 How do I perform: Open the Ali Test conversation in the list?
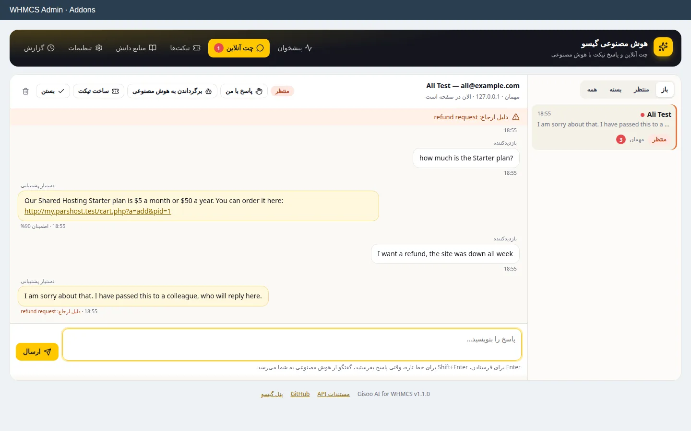604,127
